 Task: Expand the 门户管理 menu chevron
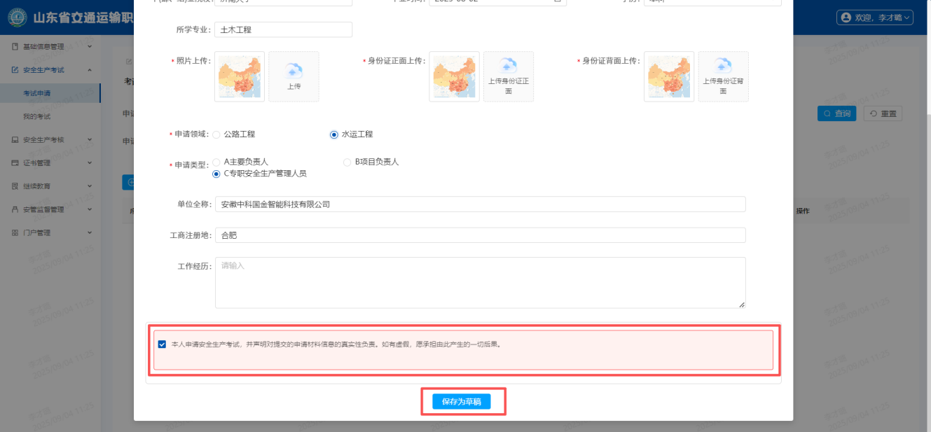click(90, 232)
